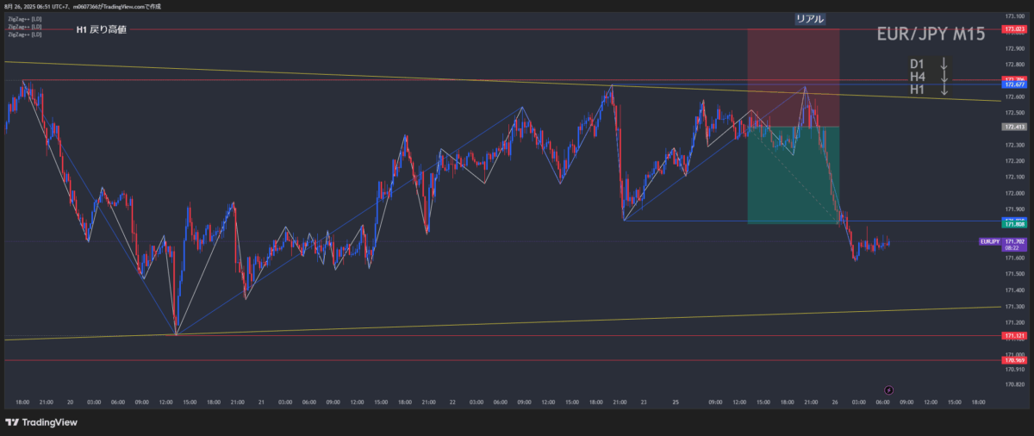
Task: Click the H1 down arrow
Action: tap(944, 89)
